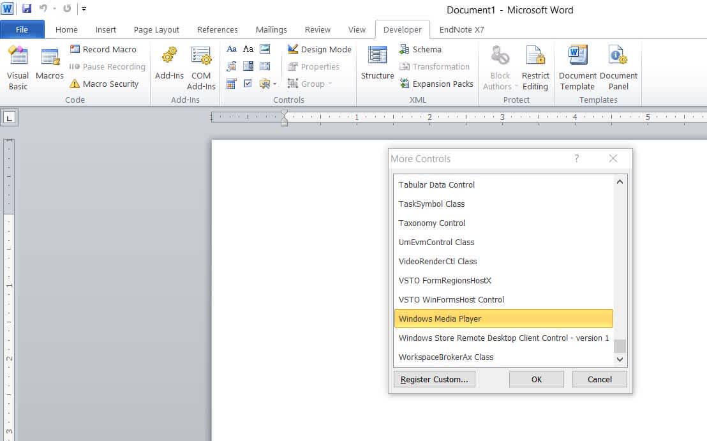
Task: Select Tabular Data Control in the list
Action: [x=503, y=185]
